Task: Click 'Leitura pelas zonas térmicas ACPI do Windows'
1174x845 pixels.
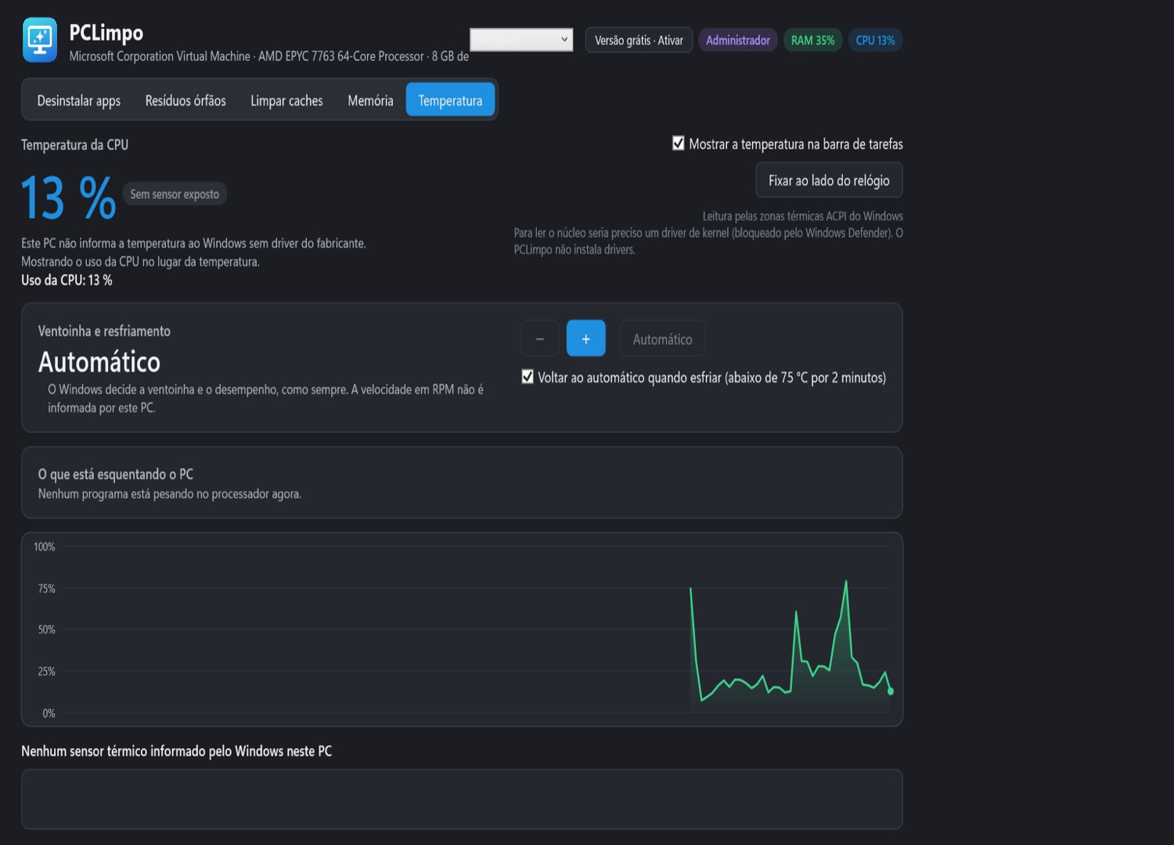Action: tap(802, 216)
